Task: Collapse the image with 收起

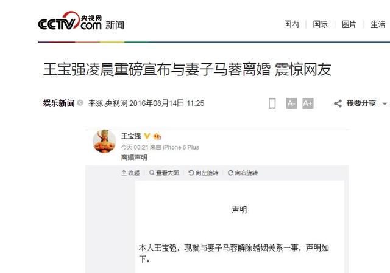Action: (x=130, y=173)
